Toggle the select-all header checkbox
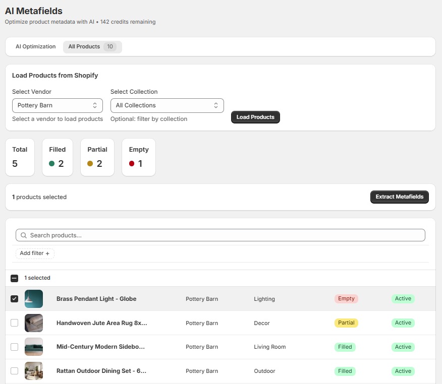Image resolution: width=442 pixels, height=384 pixels. point(14,278)
